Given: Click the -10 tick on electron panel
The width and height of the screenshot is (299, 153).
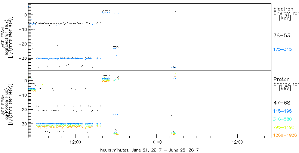Looking at the screenshot, I should (x=22, y=29).
